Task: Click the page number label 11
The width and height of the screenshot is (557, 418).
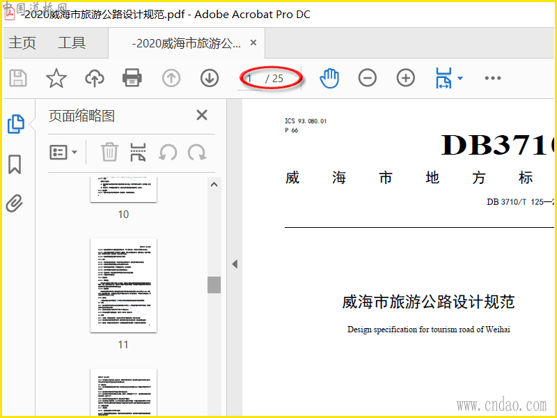Action: coord(123,345)
